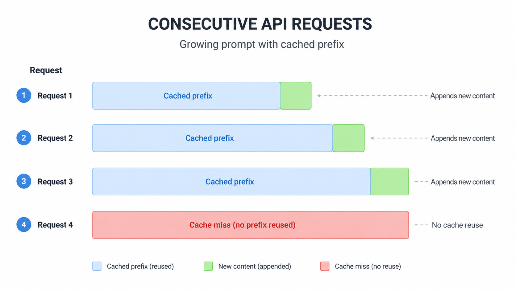The height and width of the screenshot is (290, 516).
Task: Click the arrowhead pointing at Request 1 bar
Action: click(319, 96)
